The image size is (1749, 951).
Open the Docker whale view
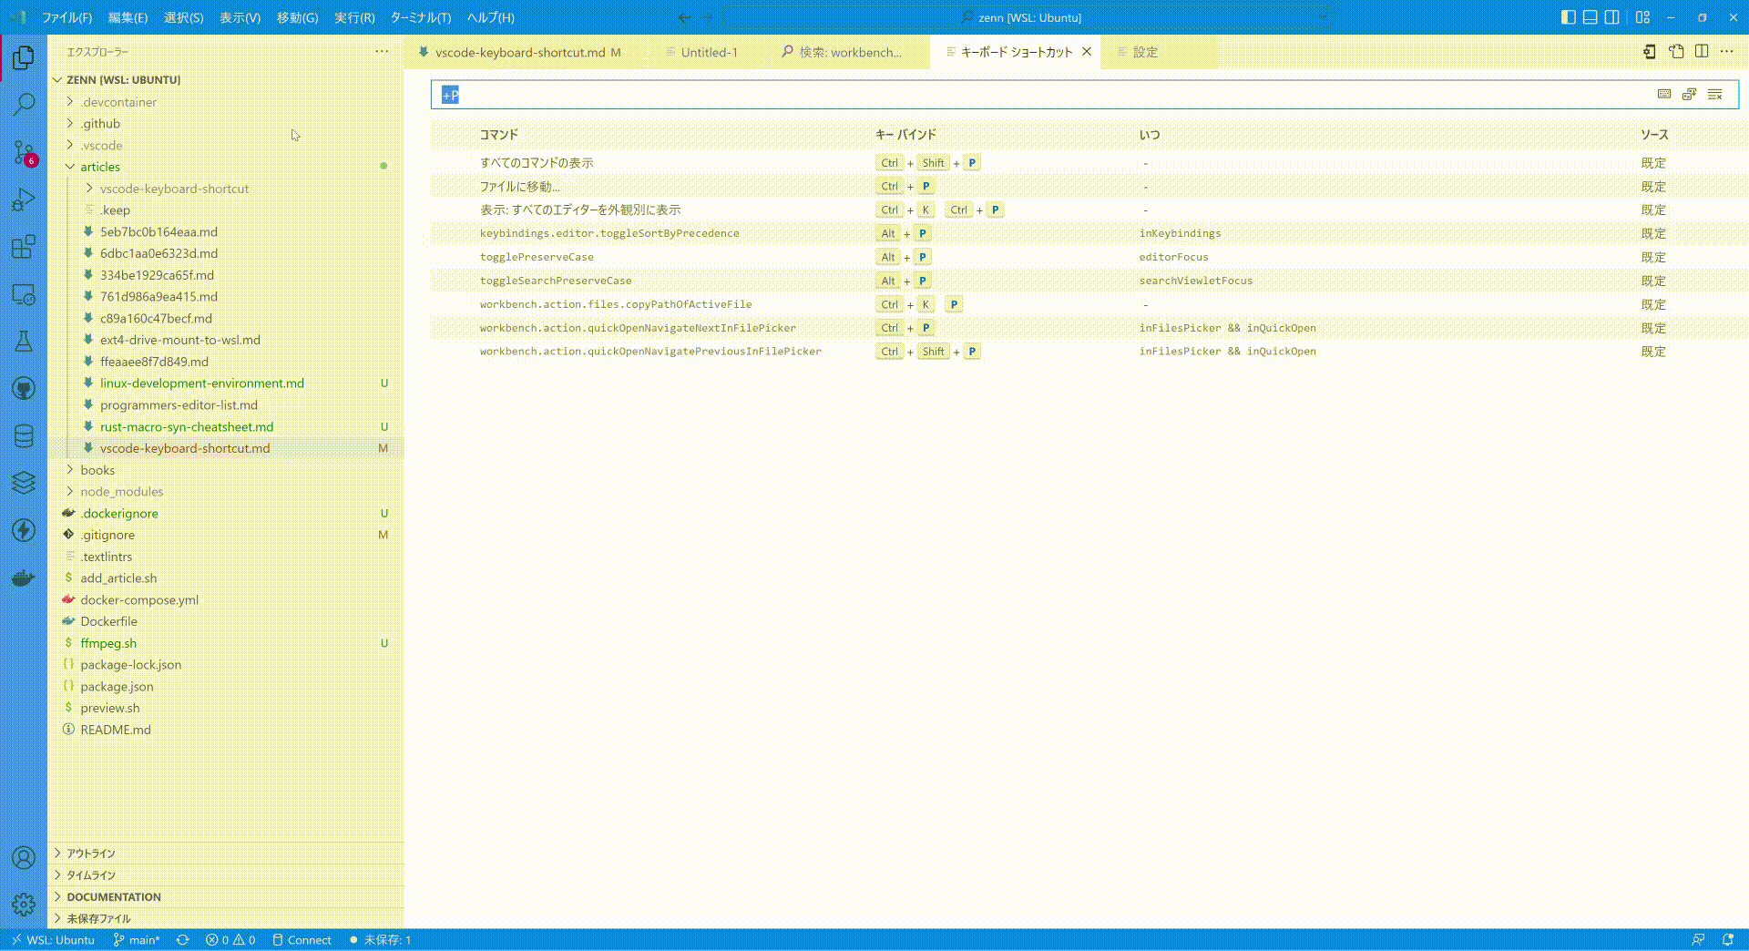(x=24, y=578)
